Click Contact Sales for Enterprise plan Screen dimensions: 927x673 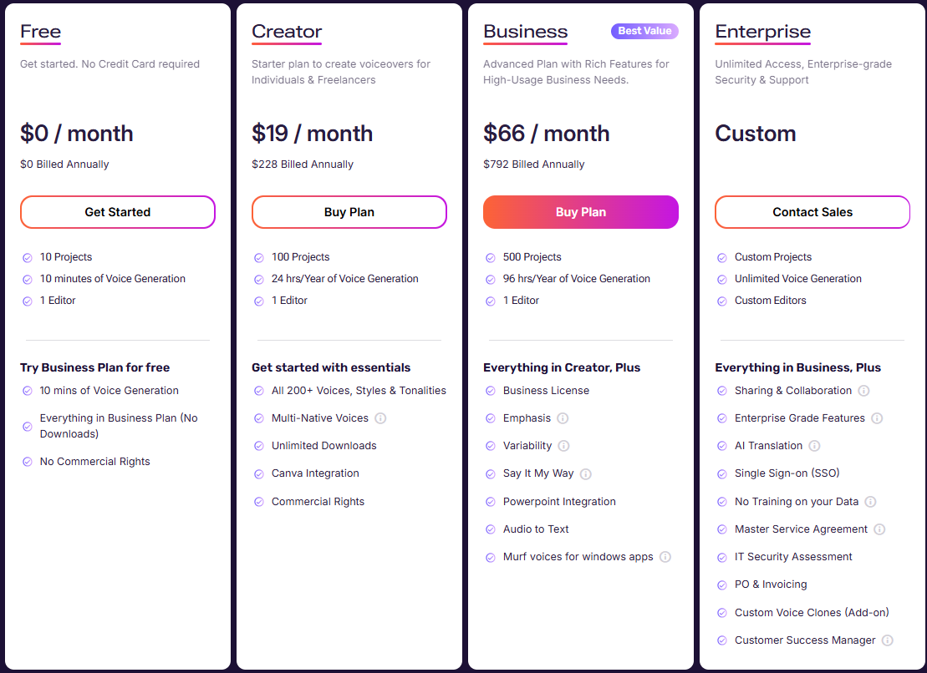click(812, 212)
